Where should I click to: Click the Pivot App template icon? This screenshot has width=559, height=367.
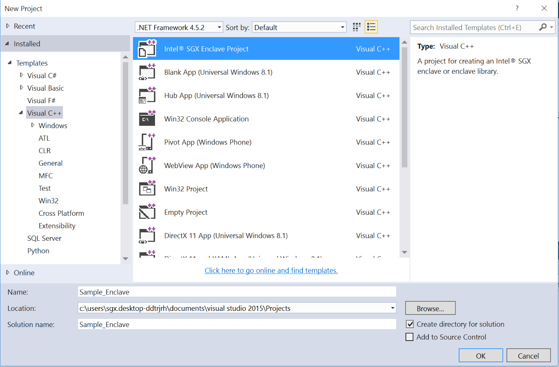pos(147,142)
